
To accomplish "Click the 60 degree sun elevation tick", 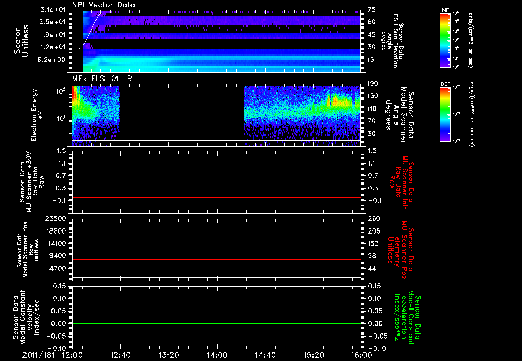I will click(x=372, y=22).
